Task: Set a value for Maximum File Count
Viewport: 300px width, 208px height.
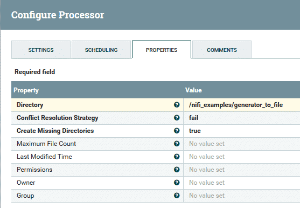Action: point(207,144)
